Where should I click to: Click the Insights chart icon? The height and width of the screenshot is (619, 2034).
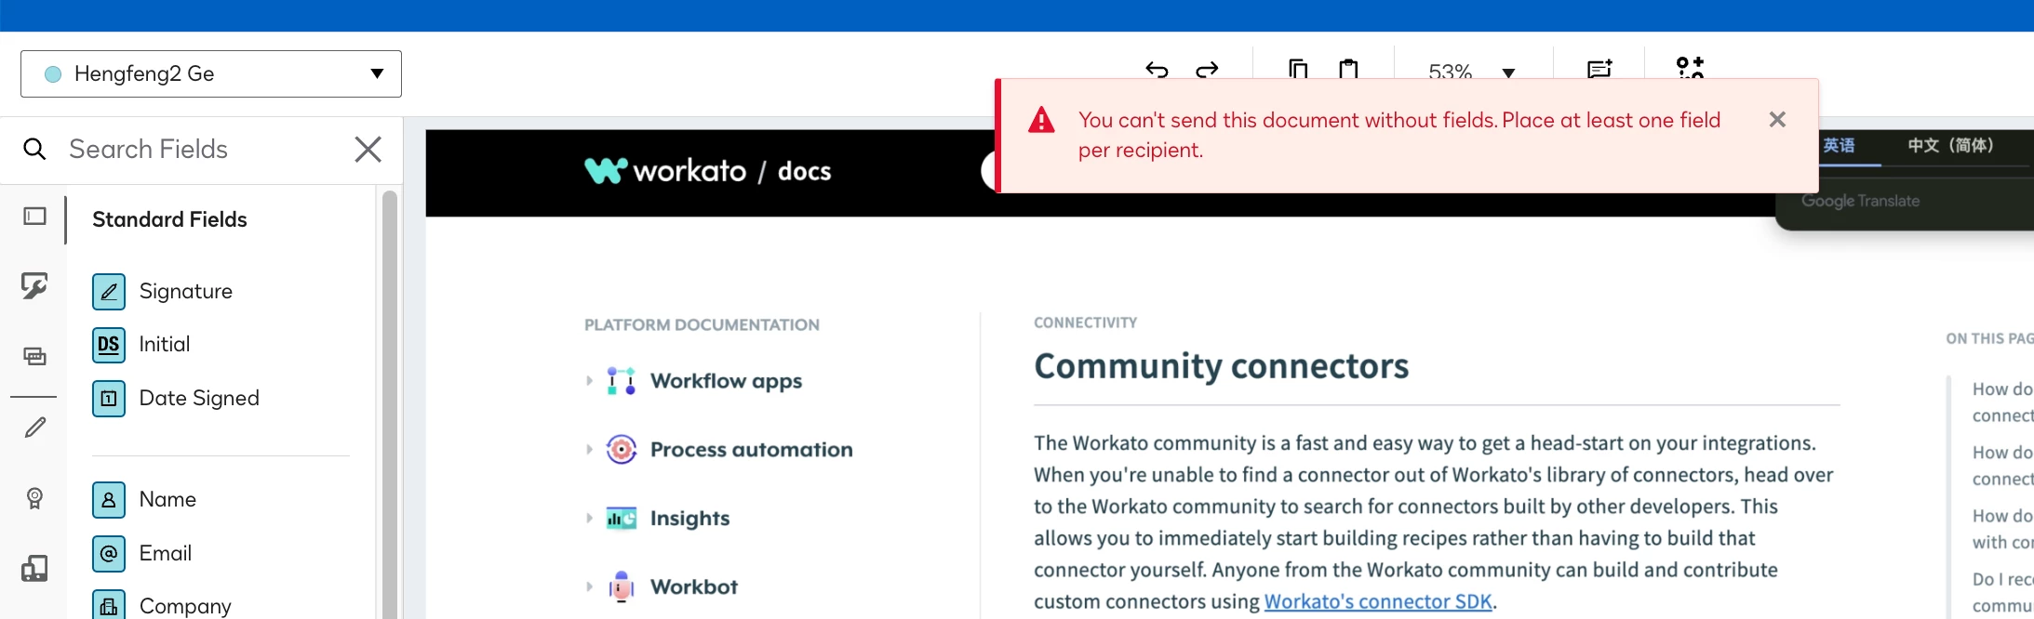[621, 519]
